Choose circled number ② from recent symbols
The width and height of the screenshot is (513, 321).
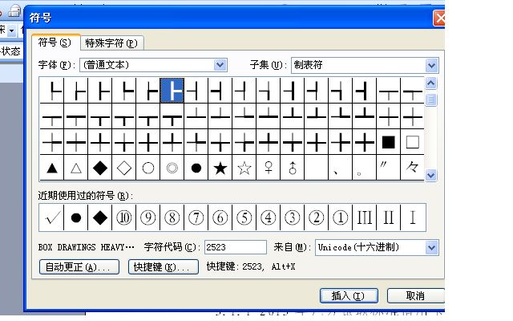(x=317, y=217)
